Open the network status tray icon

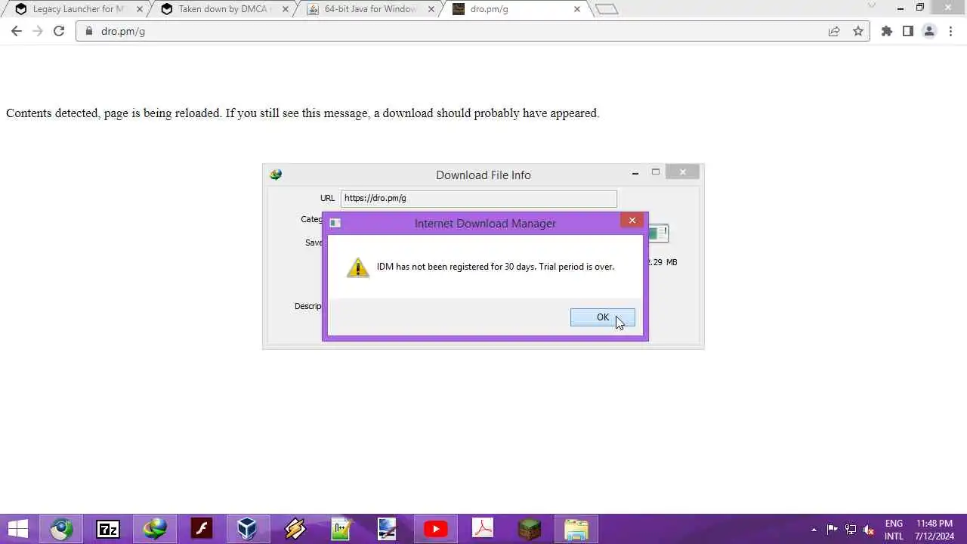851,530
